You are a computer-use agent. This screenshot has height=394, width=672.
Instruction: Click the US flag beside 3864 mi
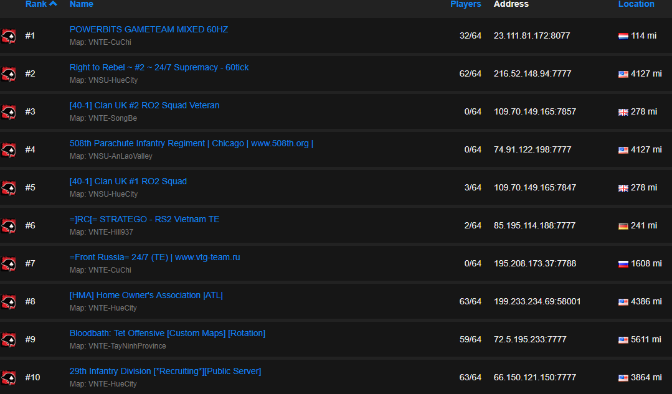tap(623, 378)
